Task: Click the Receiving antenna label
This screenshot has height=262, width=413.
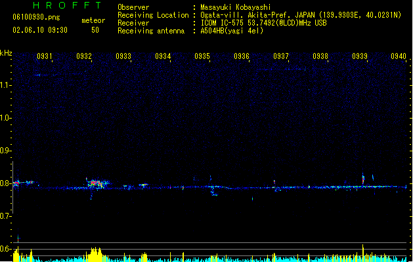Action: [x=151, y=31]
